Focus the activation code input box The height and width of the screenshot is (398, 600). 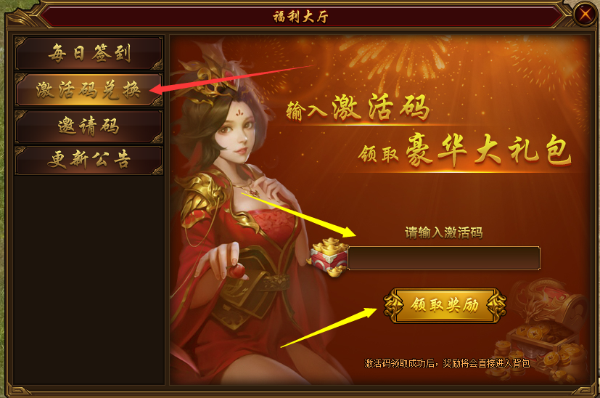(444, 259)
